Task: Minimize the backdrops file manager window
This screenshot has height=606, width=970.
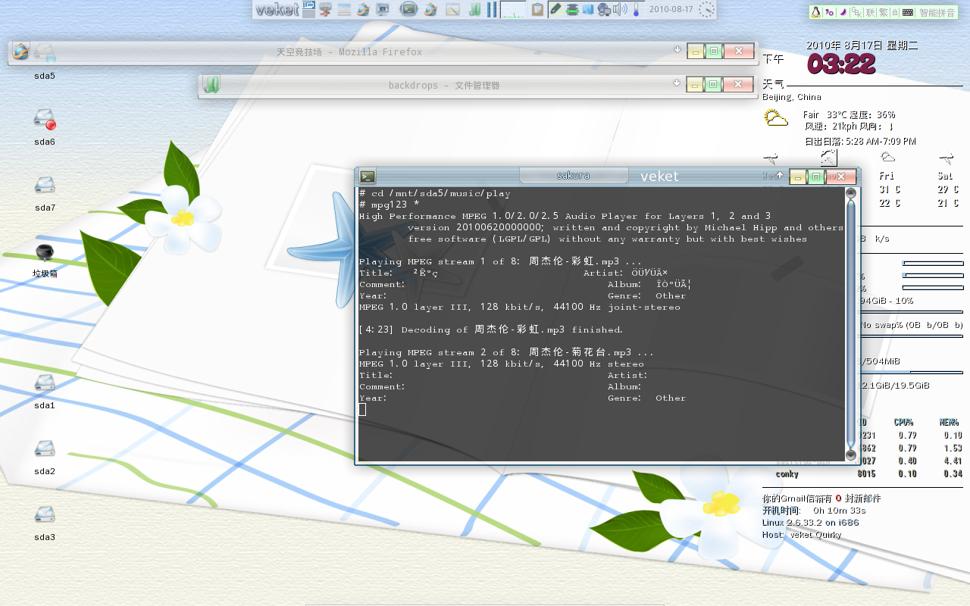Action: click(696, 84)
